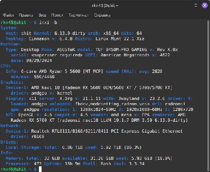Click the Processes count '473'

point(38,164)
